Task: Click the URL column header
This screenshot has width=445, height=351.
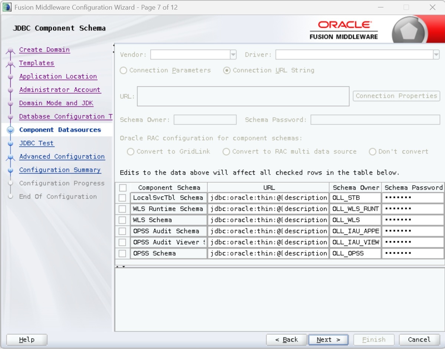Action: tap(268, 188)
